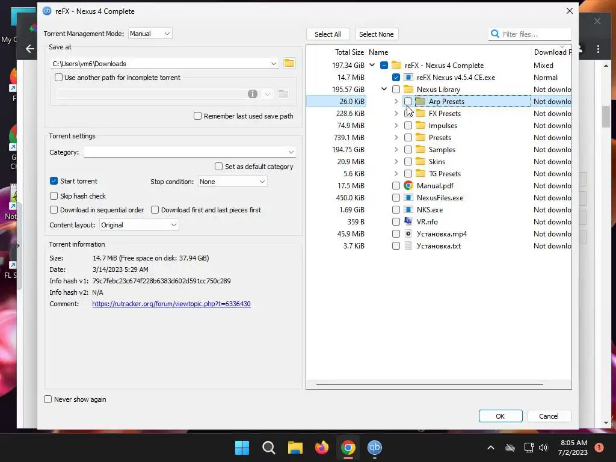Click Select None button
Viewport: 616px width, 462px height.
pos(377,34)
